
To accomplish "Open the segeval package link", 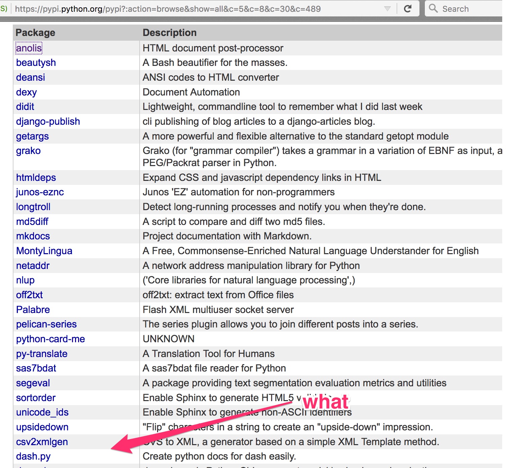I will pyautogui.click(x=33, y=383).
